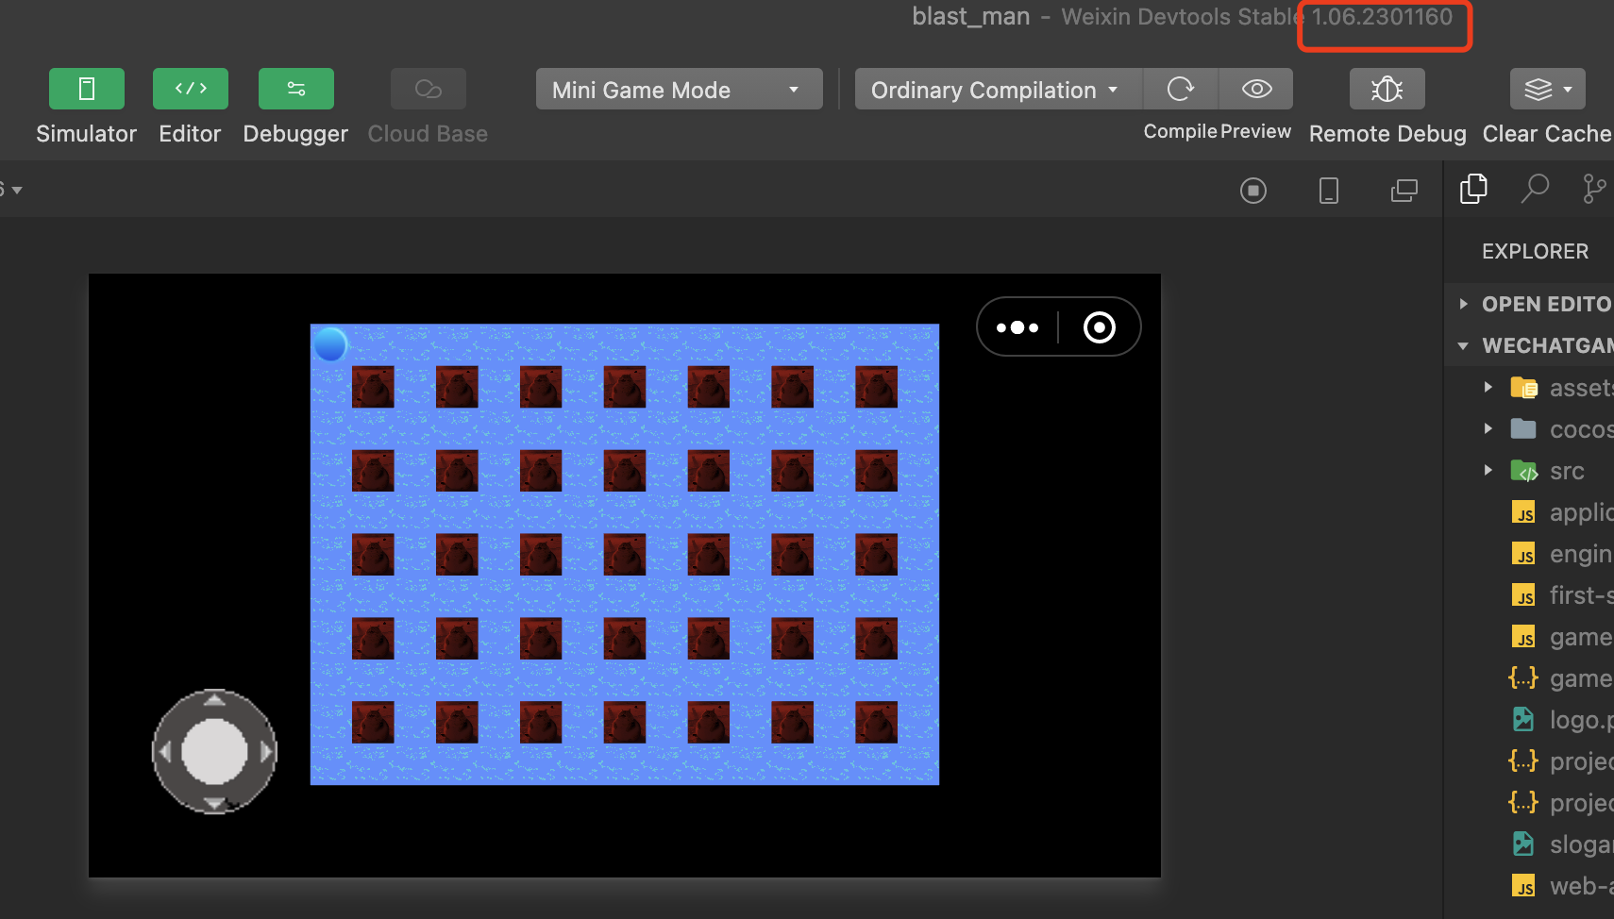Click the phone device icon in simulator bar
1614x919 pixels.
pos(1329,191)
